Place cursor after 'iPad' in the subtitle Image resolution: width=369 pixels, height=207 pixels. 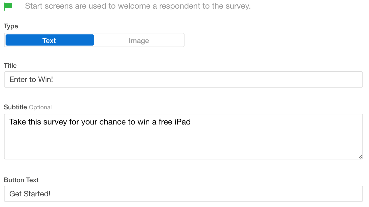coord(191,122)
